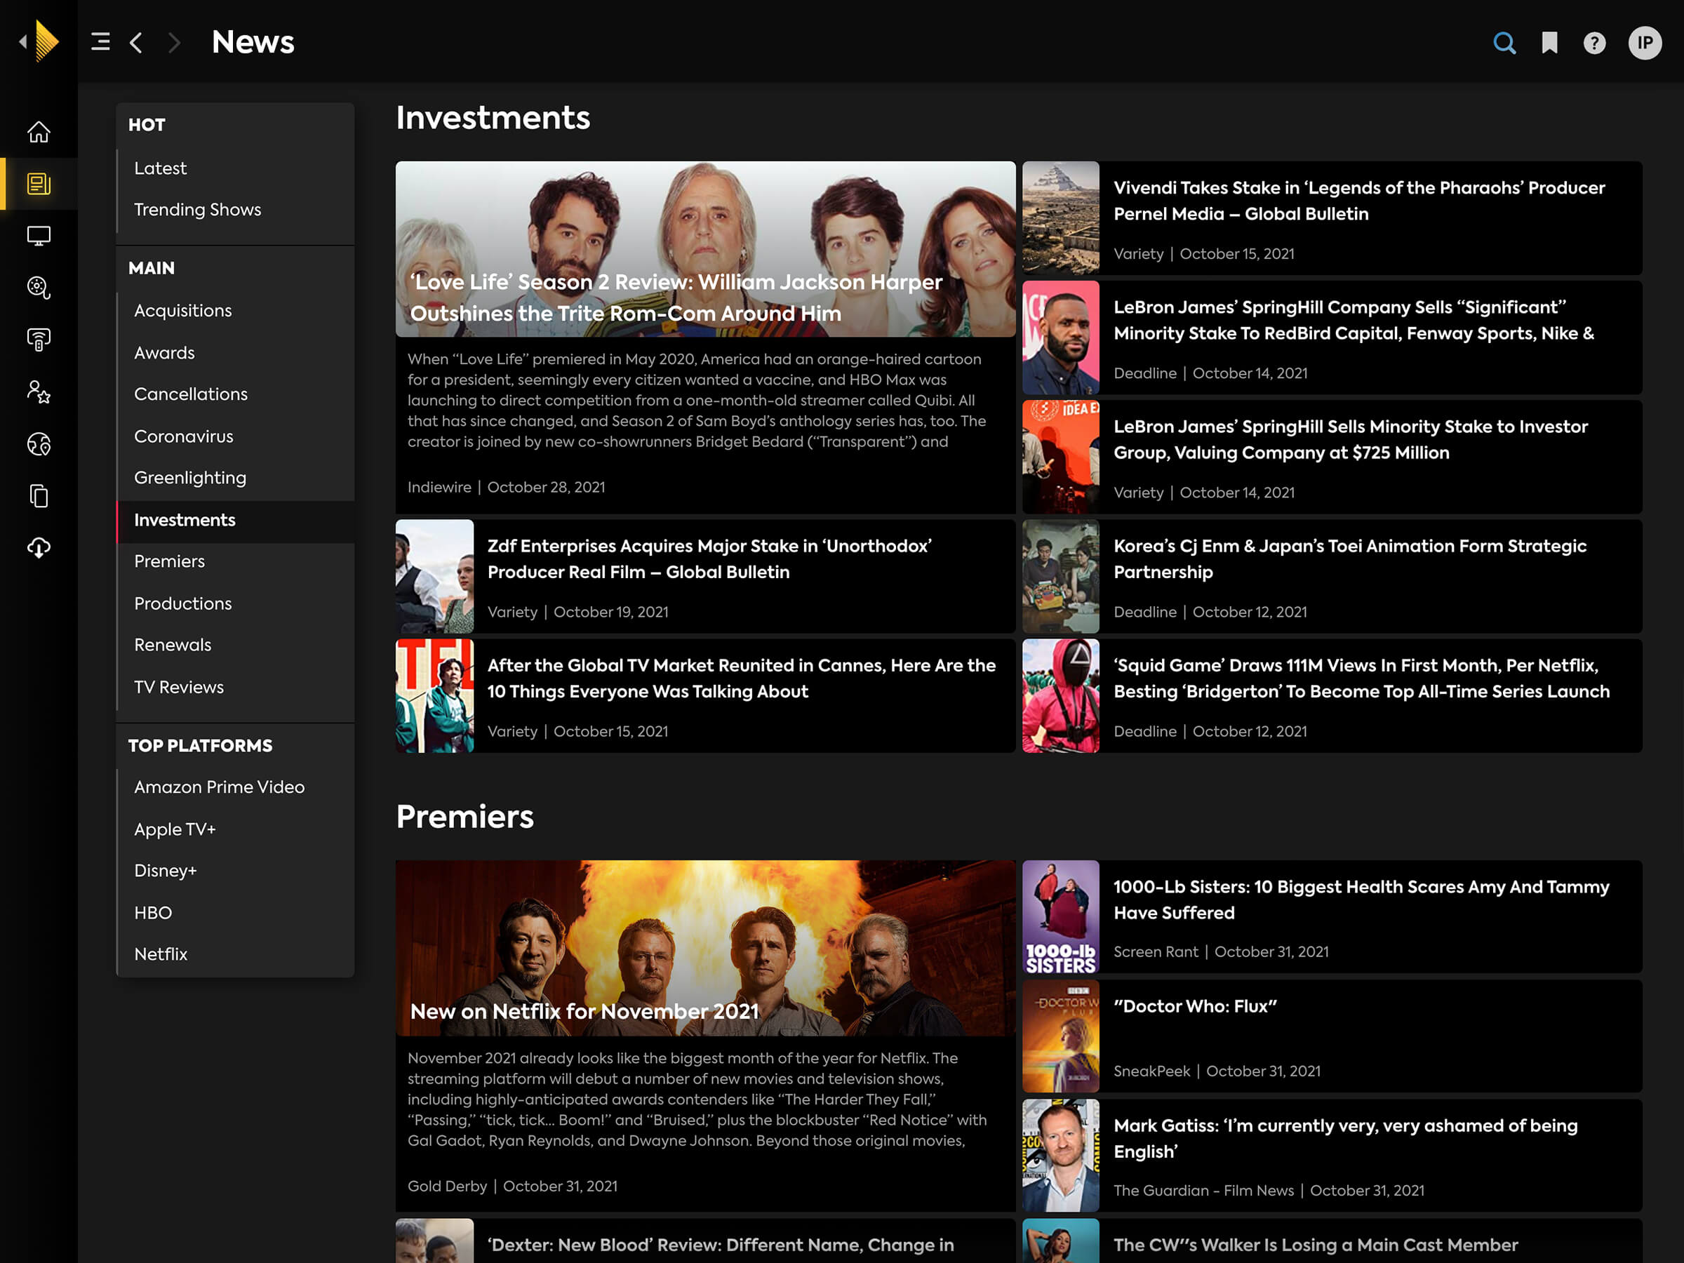Open the person with star icon

tap(39, 392)
